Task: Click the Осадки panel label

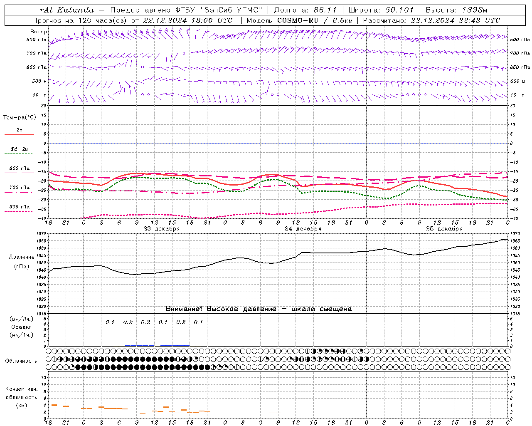Action: click(x=22, y=327)
